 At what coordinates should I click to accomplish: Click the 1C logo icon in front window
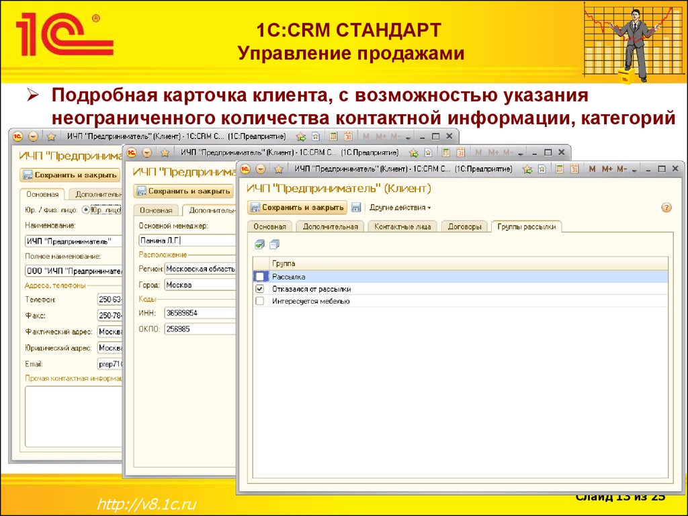[x=247, y=169]
